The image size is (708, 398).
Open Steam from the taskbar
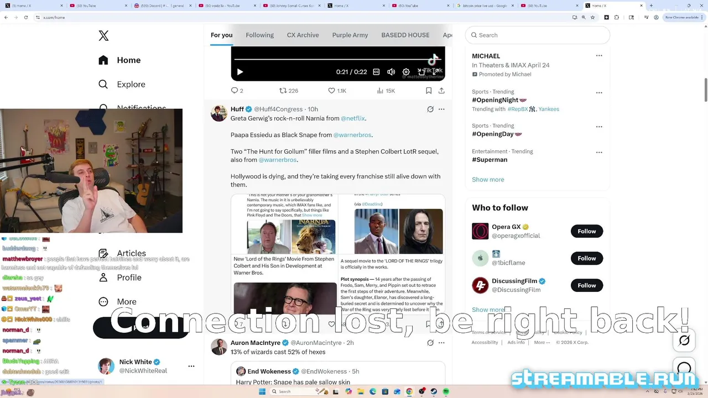(434, 391)
